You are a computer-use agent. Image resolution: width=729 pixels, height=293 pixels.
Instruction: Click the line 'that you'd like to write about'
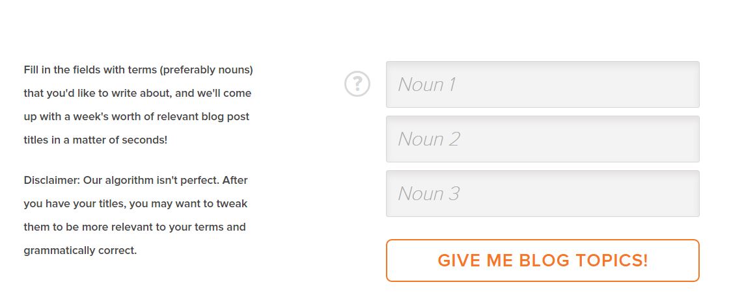coord(137,94)
